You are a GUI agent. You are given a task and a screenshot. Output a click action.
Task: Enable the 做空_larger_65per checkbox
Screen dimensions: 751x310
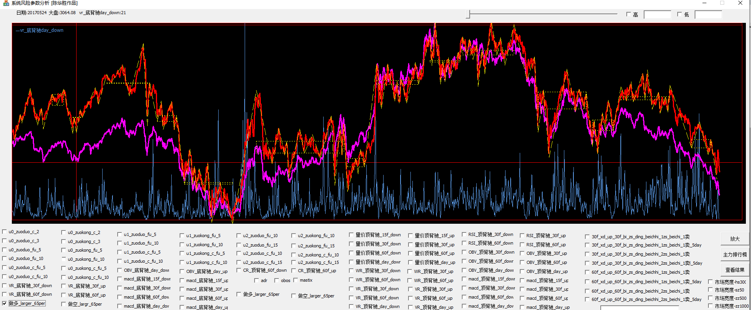[294, 296]
